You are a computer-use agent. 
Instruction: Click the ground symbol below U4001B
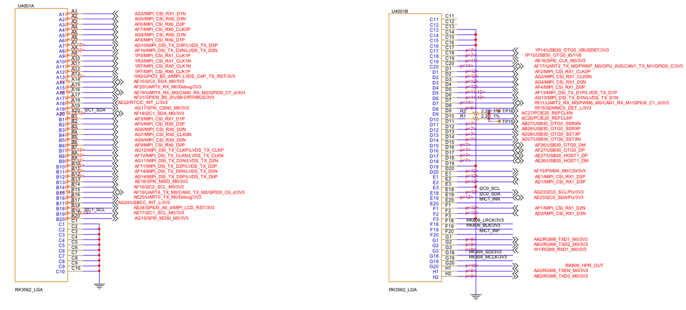click(475, 297)
